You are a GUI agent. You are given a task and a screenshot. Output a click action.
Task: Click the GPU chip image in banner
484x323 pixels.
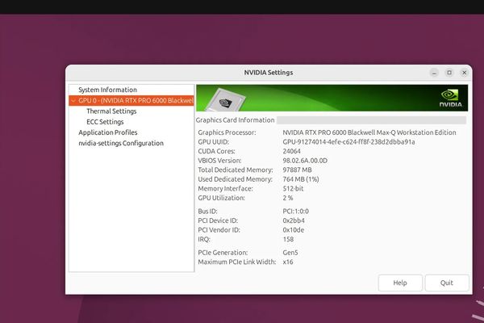click(x=226, y=100)
